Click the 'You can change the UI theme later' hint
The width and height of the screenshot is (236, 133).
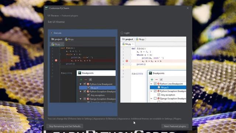point(115,119)
